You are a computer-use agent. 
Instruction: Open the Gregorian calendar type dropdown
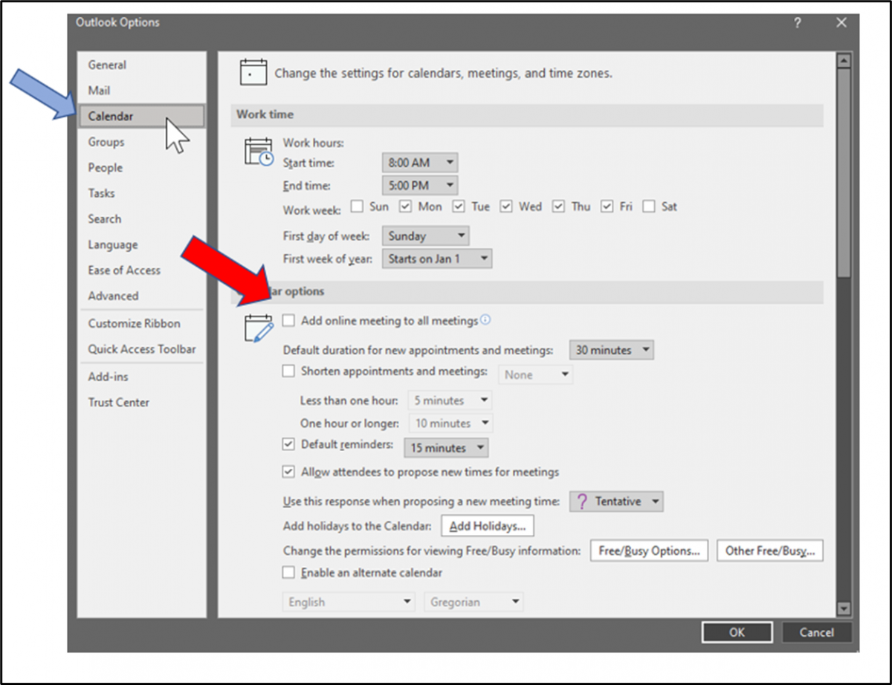coord(474,602)
